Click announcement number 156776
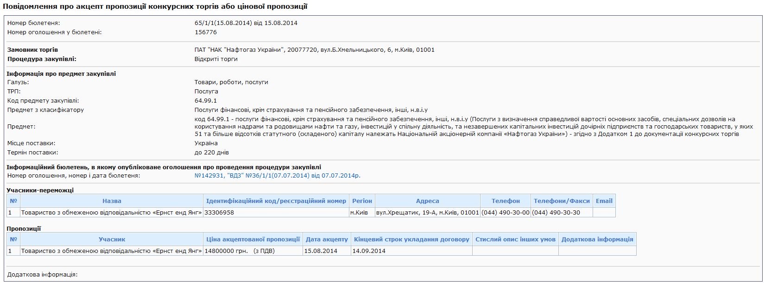 [x=206, y=32]
